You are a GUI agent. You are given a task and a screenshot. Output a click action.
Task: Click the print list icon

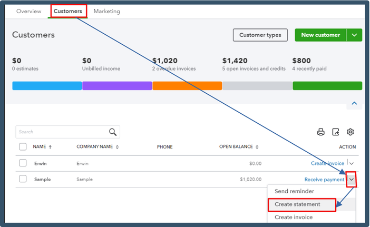coord(320,132)
